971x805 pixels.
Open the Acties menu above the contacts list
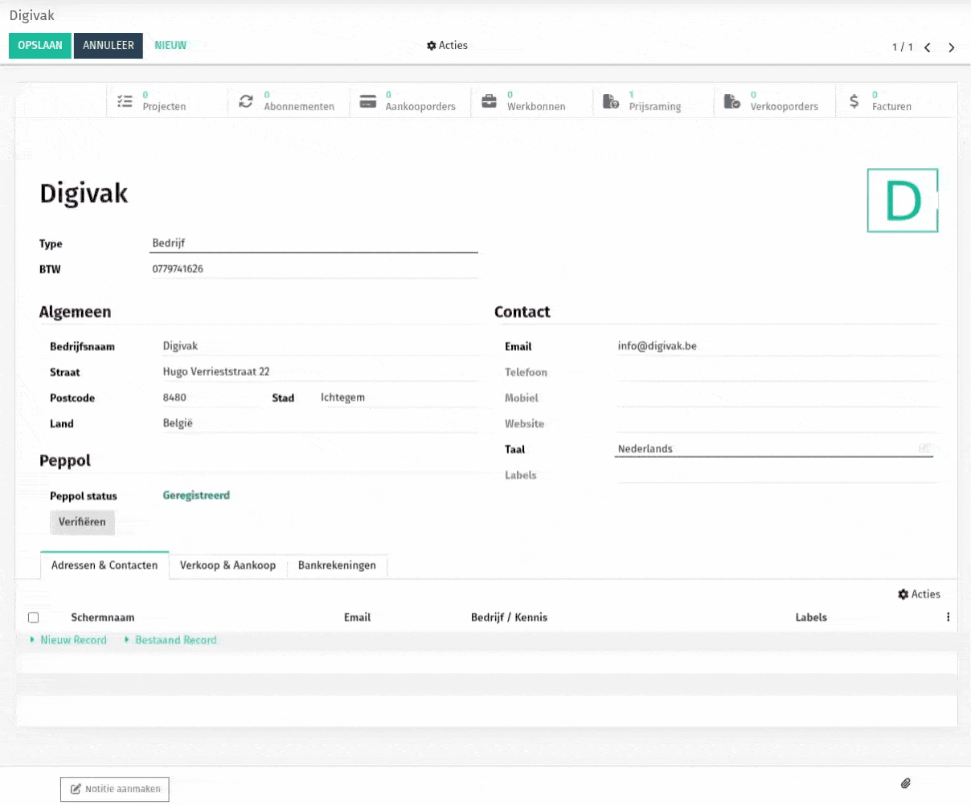919,595
